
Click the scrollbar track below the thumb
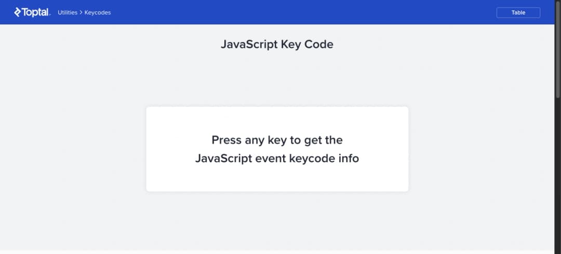557,175
